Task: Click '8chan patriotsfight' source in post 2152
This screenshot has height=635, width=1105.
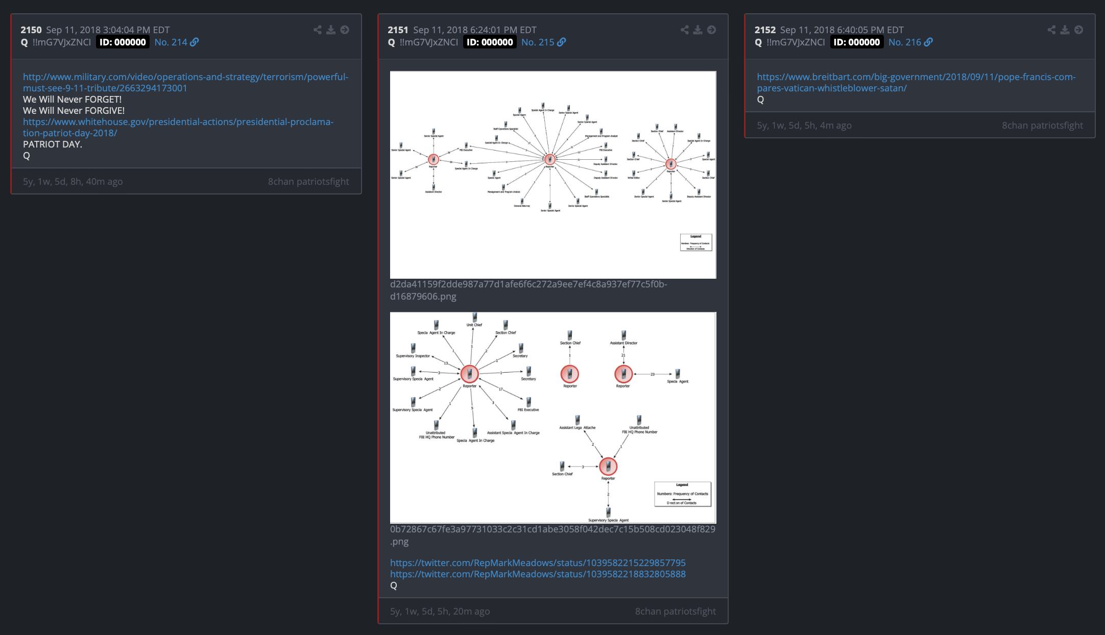Action: 1042,125
